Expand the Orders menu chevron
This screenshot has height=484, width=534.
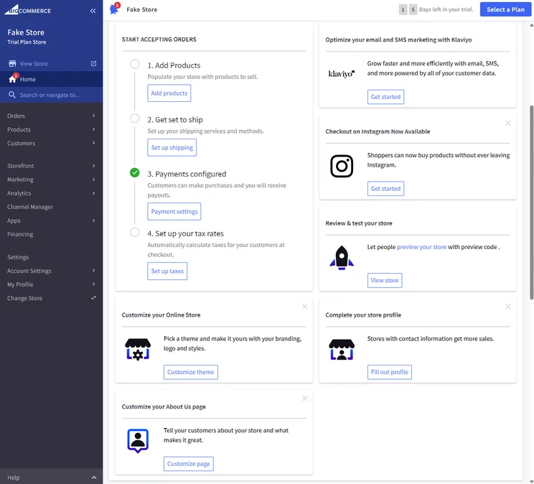(93, 116)
